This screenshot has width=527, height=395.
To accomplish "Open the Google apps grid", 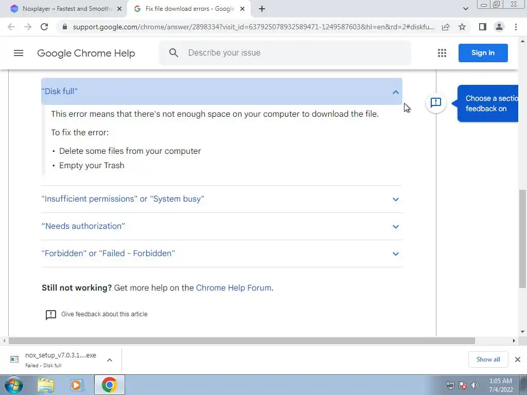I will point(442,53).
